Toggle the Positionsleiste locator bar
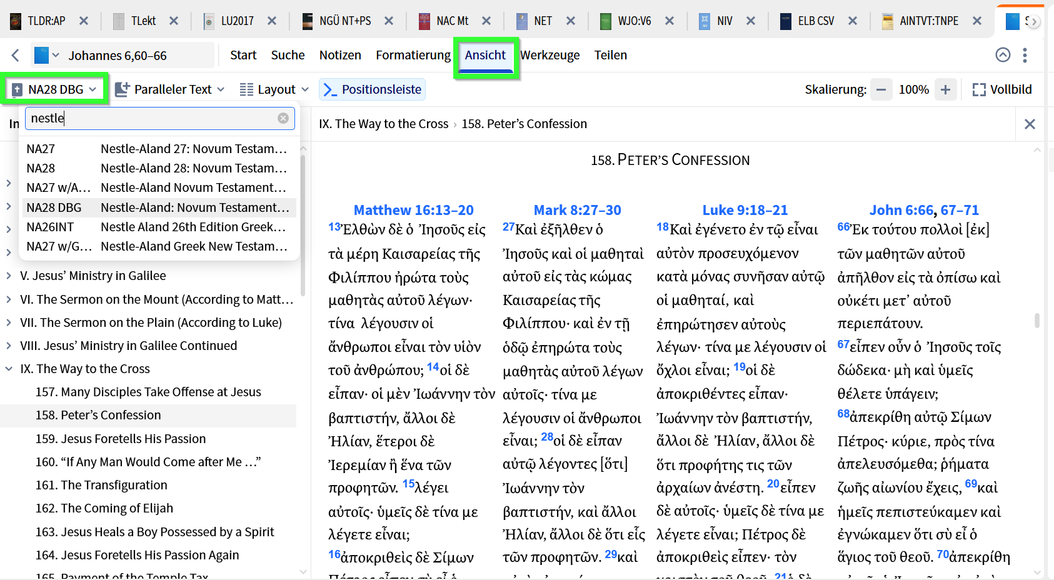 372,89
